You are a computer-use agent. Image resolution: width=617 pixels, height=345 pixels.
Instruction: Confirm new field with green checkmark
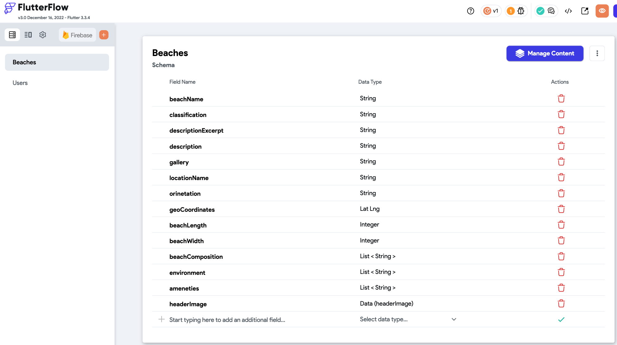(561, 319)
